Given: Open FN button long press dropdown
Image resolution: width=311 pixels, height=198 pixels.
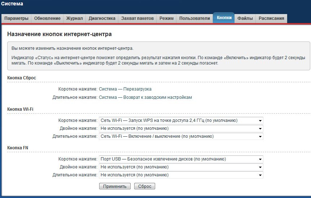Looking at the screenshot, I should 181,175.
